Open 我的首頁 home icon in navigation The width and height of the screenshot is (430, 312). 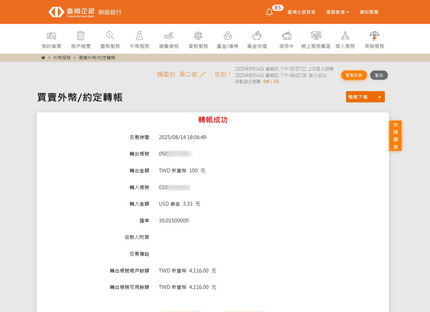coord(52,36)
